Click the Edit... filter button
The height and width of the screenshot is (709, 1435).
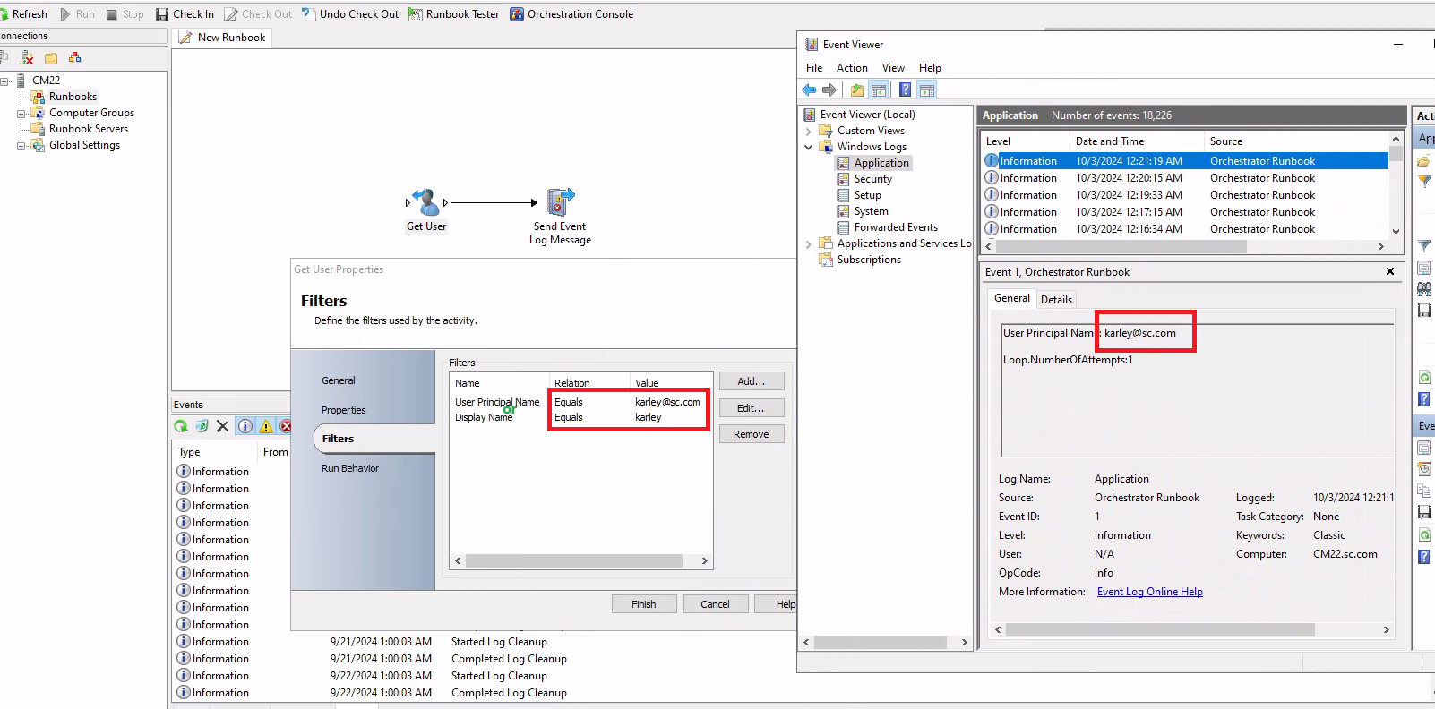pos(752,408)
